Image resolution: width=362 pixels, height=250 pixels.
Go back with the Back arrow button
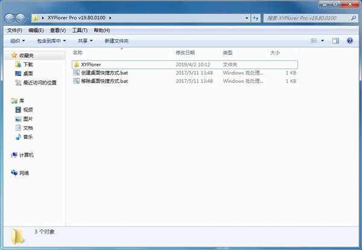click(10, 18)
